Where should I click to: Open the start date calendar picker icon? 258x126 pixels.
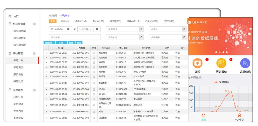coord(68,29)
